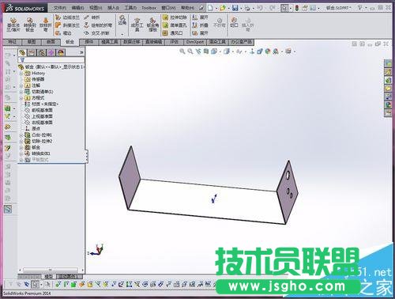
Task: Select 右视基准面 (Right Plane) in tree
Action: [39, 123]
